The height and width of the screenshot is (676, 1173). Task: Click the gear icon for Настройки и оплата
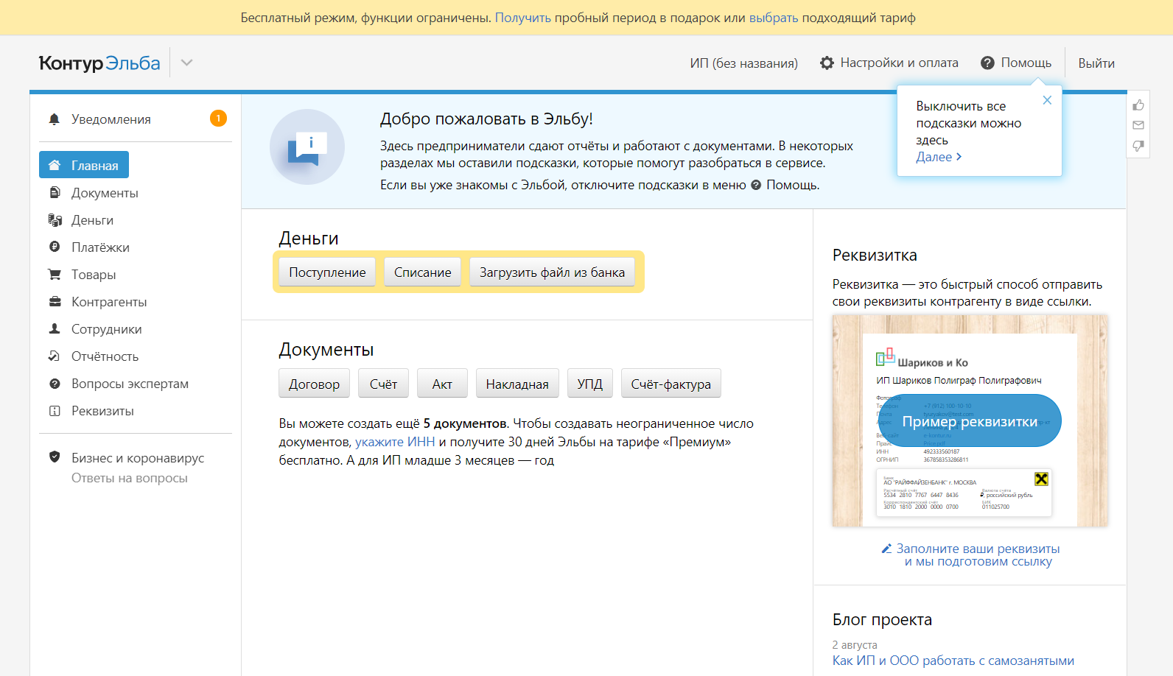[x=827, y=63]
